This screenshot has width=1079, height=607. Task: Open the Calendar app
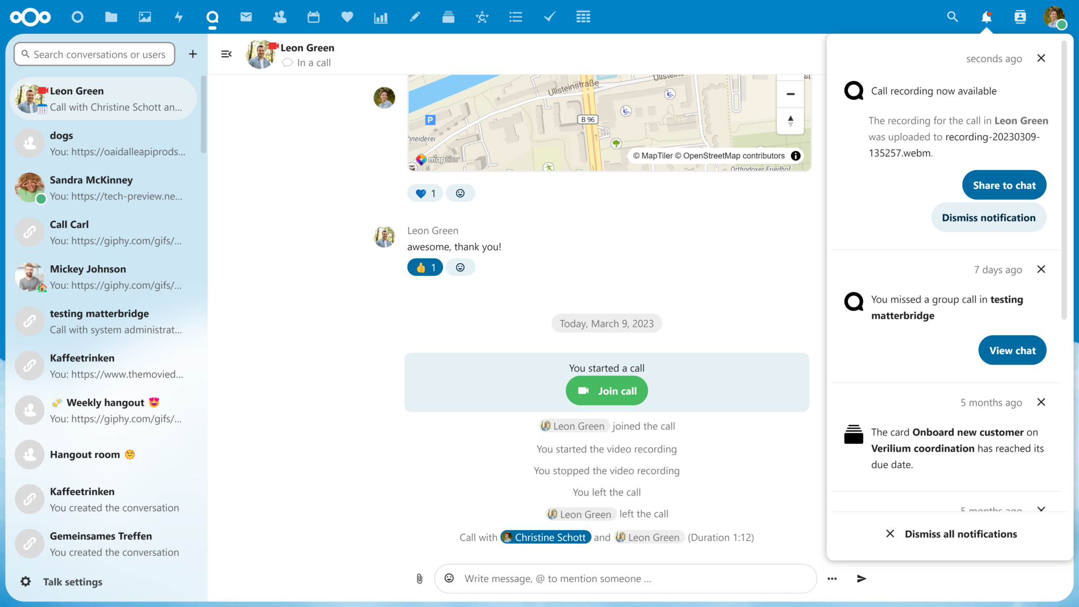[x=313, y=16]
